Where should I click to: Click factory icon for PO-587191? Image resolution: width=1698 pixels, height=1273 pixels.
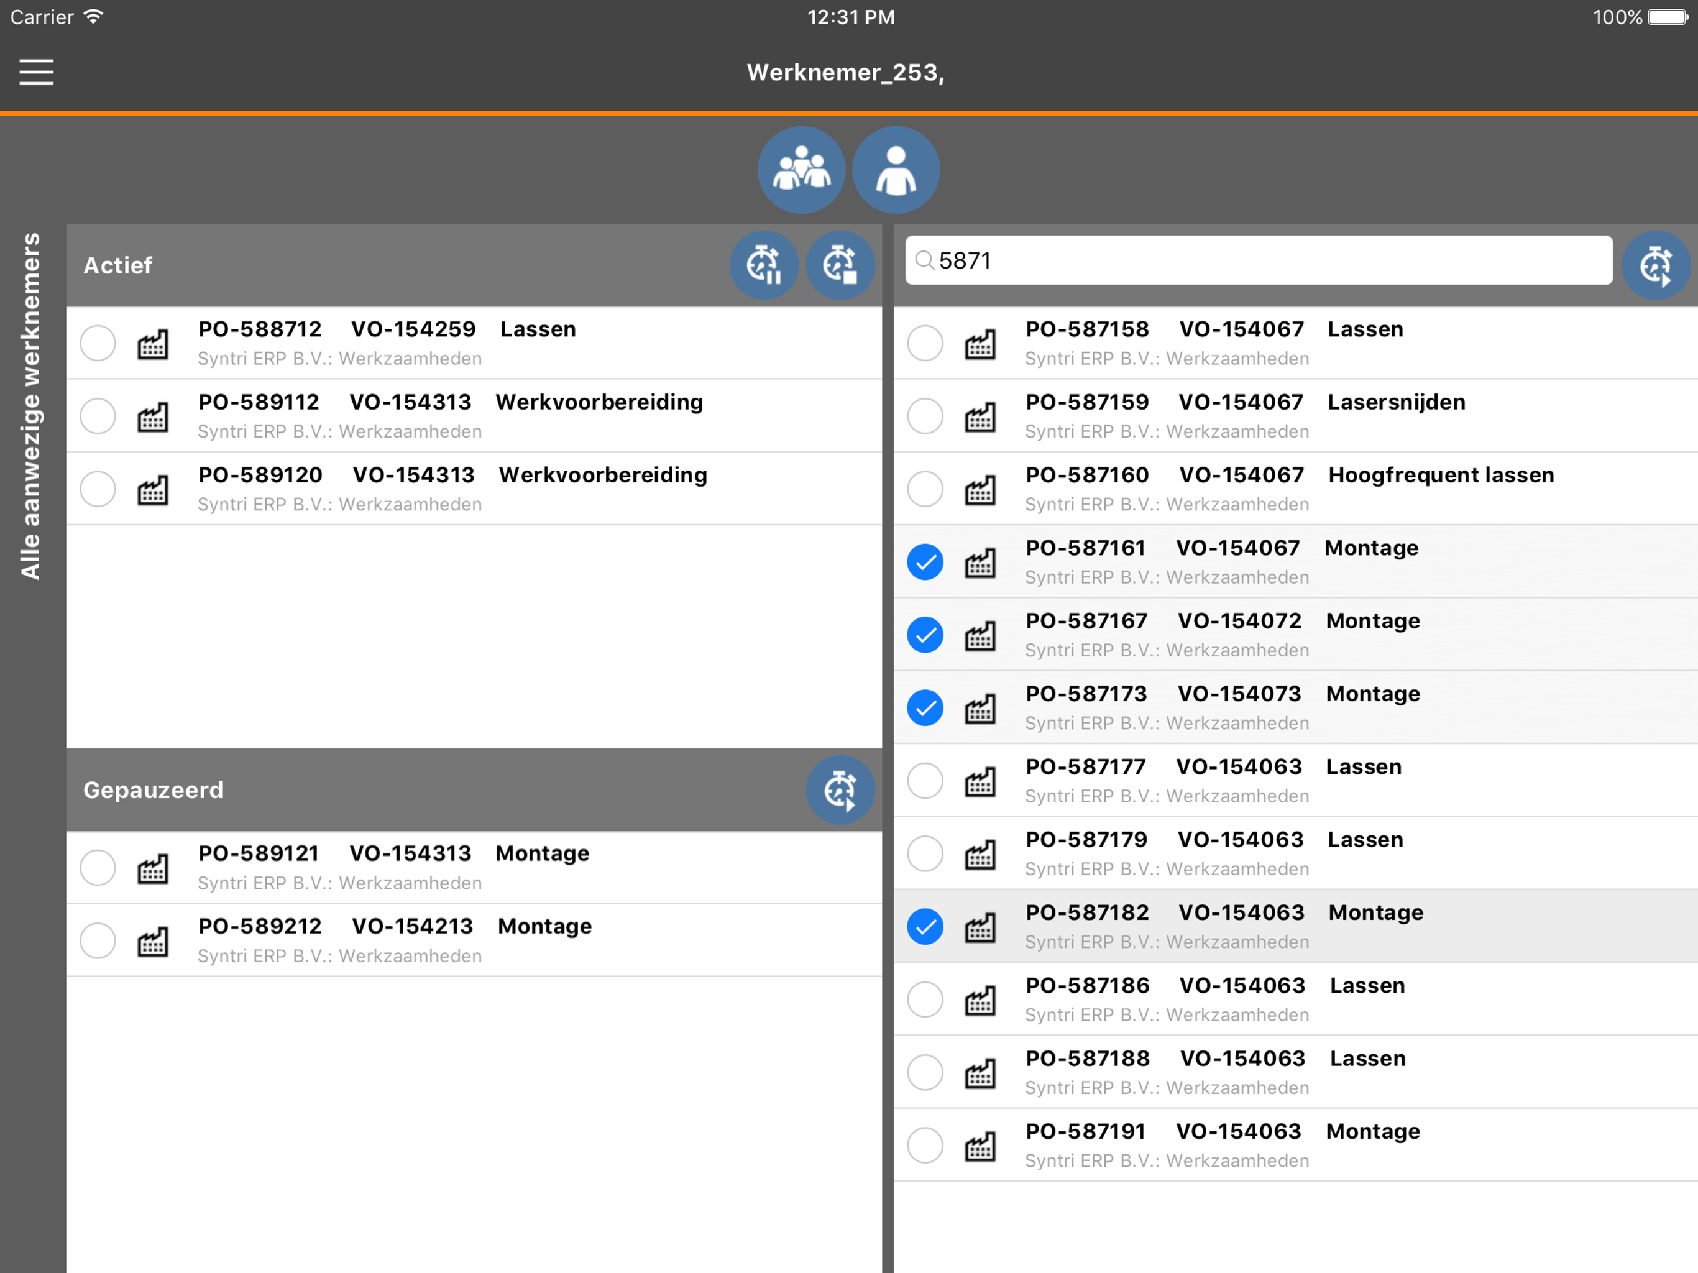(980, 1146)
